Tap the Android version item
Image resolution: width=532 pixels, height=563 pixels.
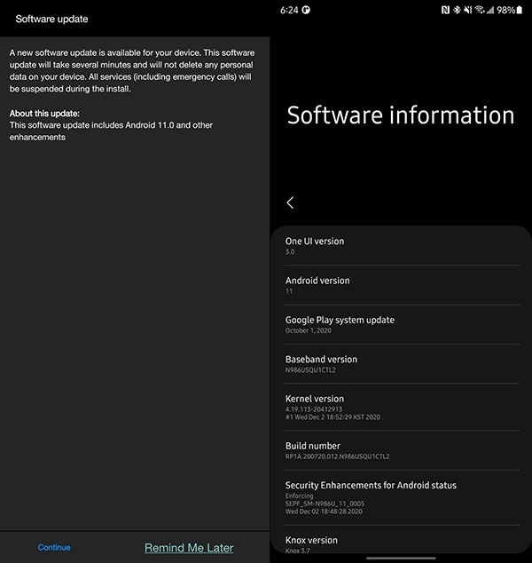pos(401,285)
